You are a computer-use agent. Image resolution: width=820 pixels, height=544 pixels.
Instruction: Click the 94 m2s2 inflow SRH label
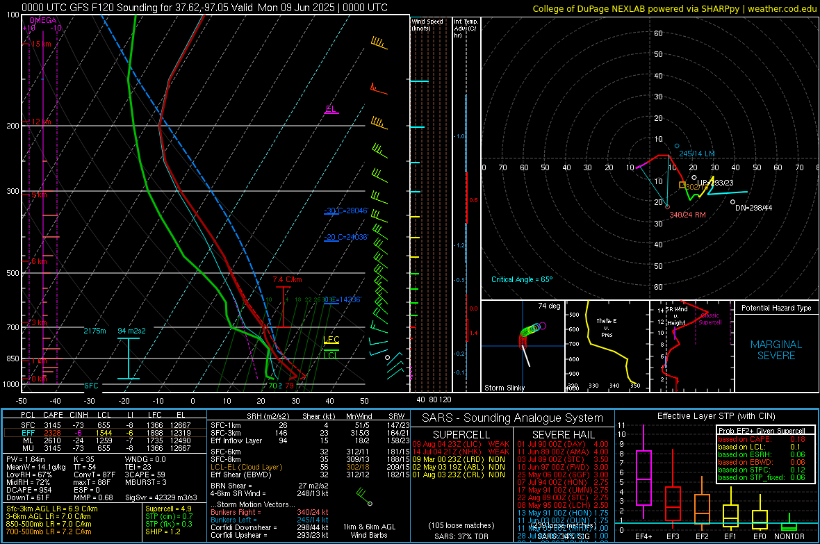(x=132, y=331)
